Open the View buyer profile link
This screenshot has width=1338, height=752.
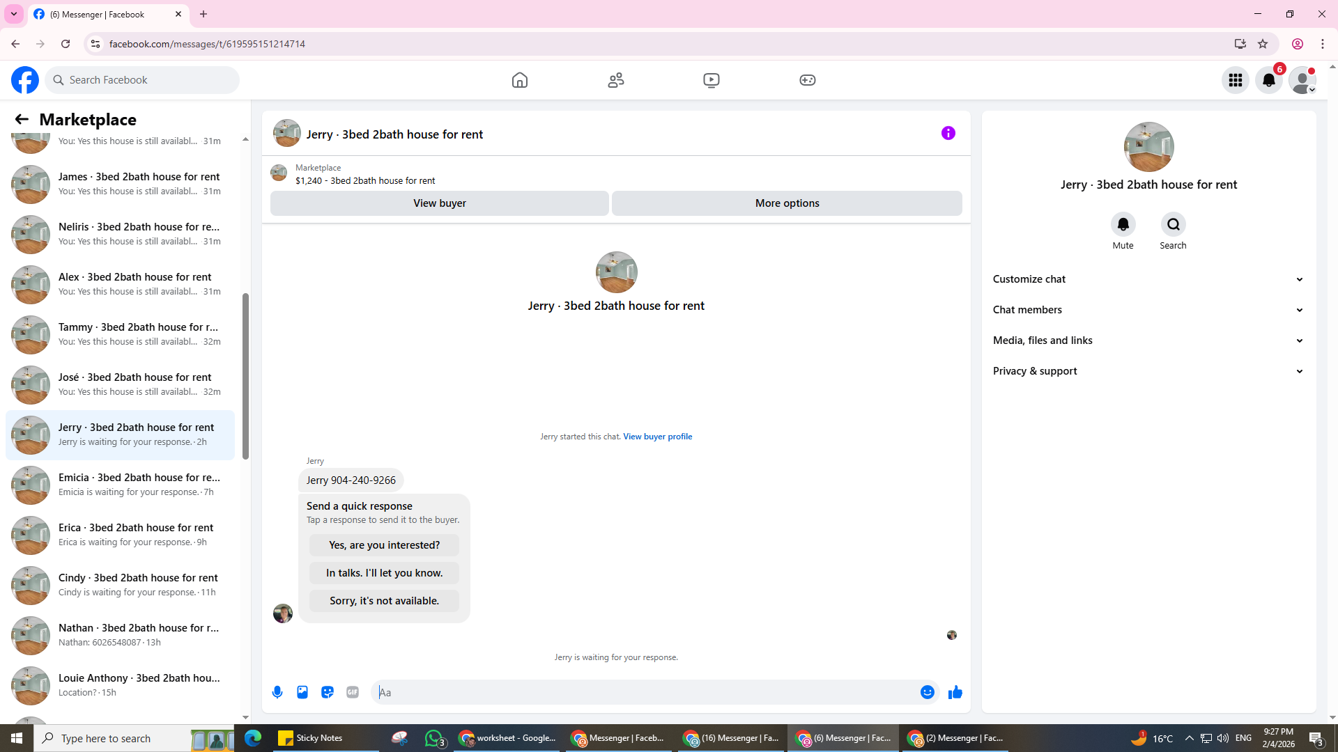[657, 437]
